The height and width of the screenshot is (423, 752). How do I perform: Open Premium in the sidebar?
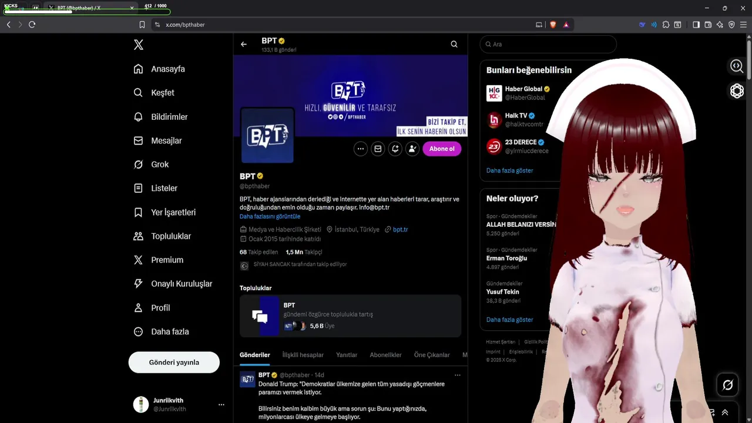[158, 260]
